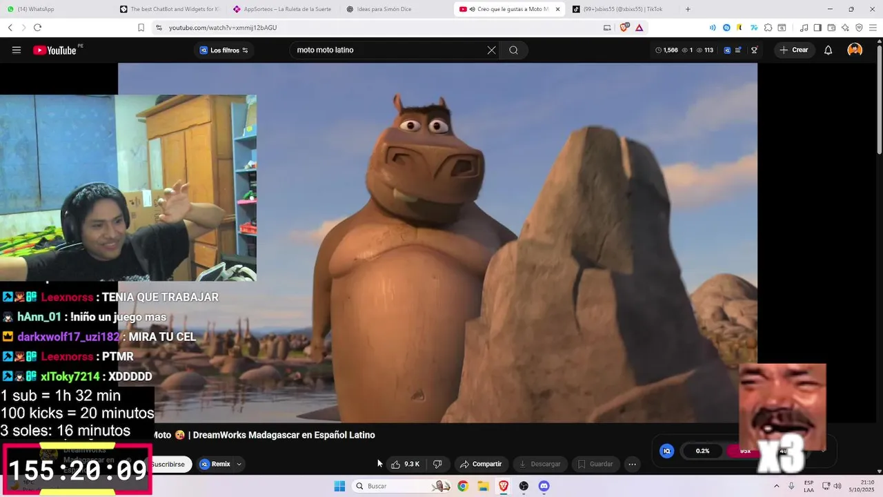Viewport: 883px width, 497px height.
Task: Open the browser main hamburger menu
Action: point(873,28)
